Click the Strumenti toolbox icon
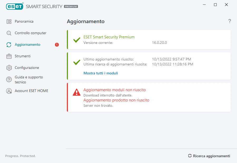Screen dimensions: 237x163 (x=9, y=56)
